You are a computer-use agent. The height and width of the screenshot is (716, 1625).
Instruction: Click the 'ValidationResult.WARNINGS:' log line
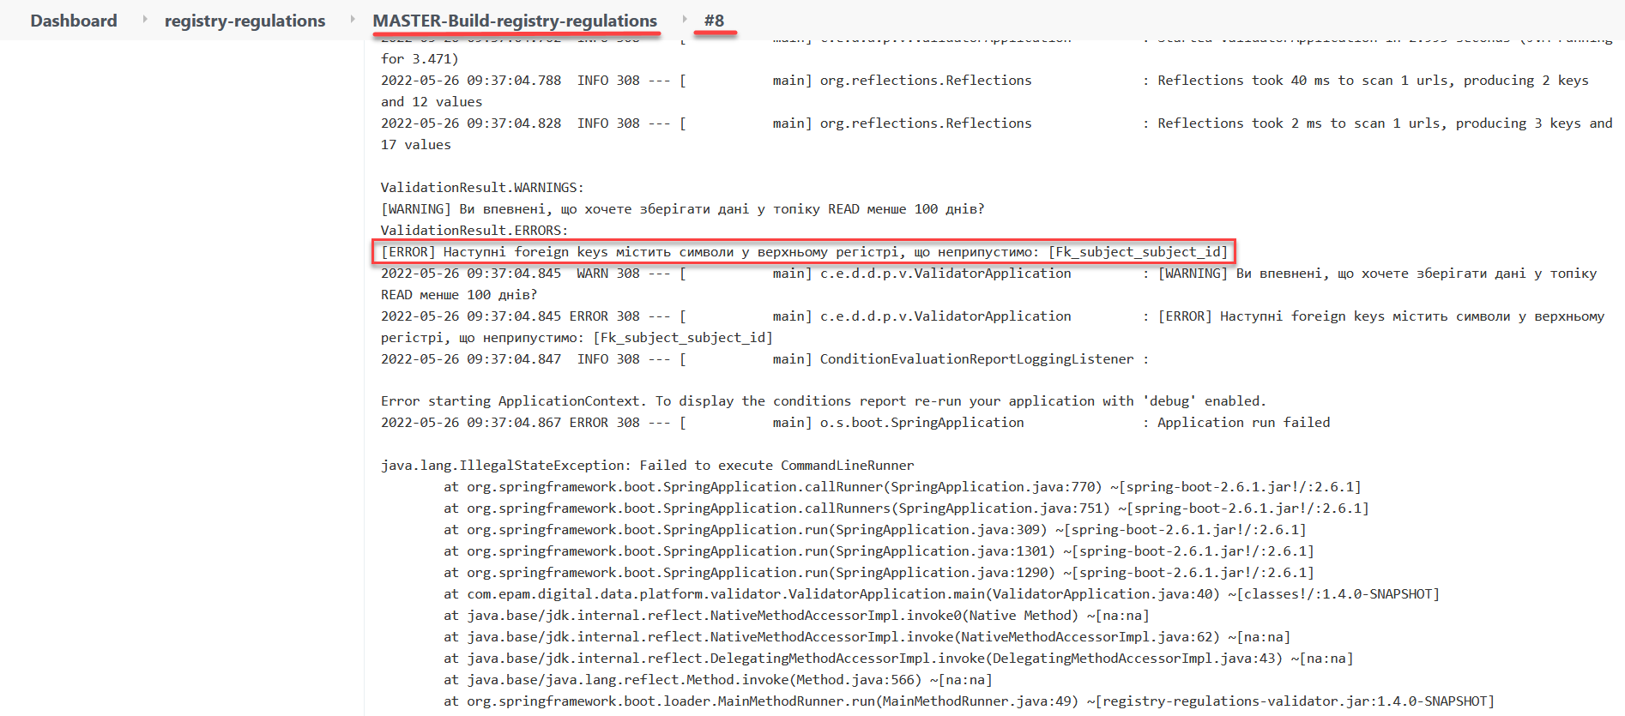click(x=482, y=188)
